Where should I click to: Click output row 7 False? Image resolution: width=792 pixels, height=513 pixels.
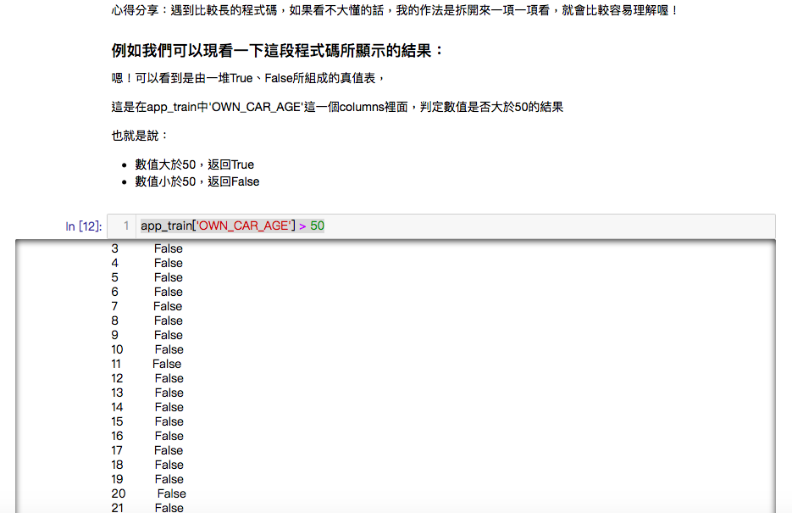tap(147, 306)
